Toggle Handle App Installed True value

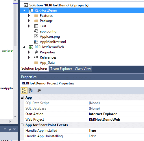[x=116, y=131]
